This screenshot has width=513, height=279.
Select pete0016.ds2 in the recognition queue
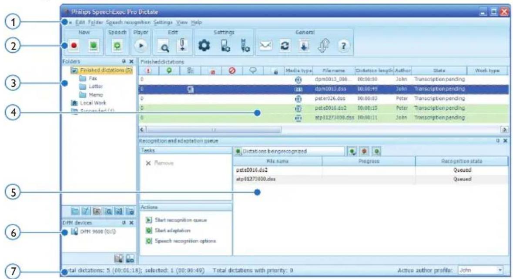point(371,170)
